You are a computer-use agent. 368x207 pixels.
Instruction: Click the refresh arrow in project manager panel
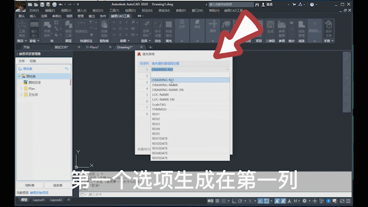[66, 69]
